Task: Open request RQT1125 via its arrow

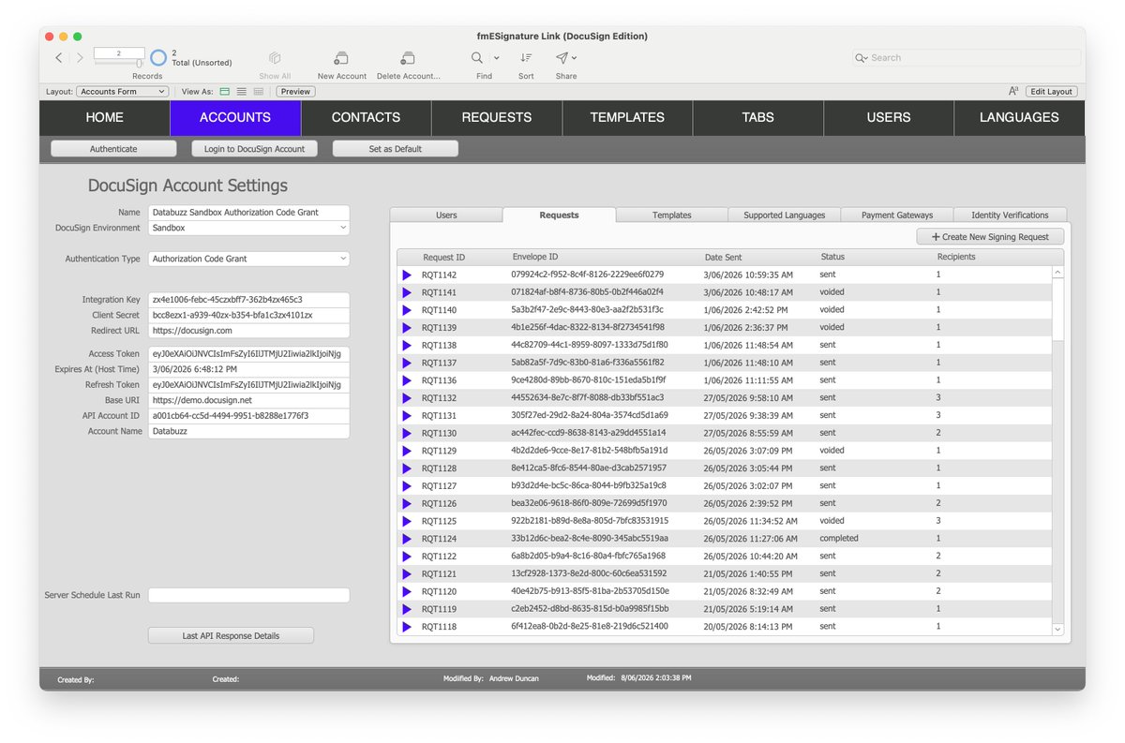Action: (407, 521)
